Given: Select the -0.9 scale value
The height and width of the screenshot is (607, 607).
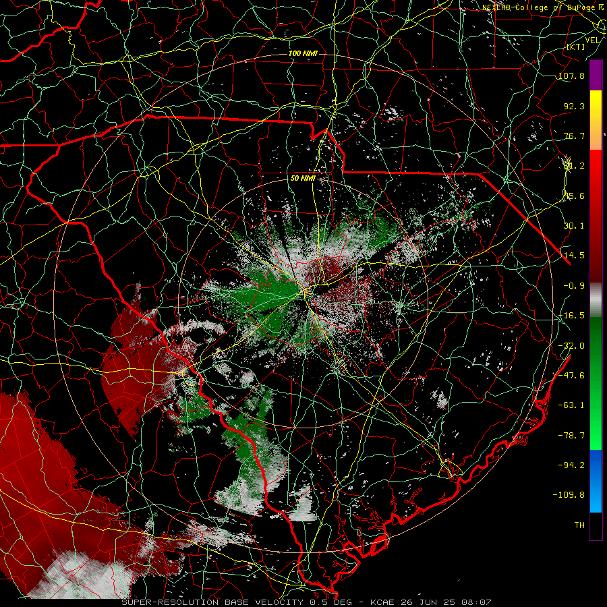Looking at the screenshot, I should tap(574, 286).
